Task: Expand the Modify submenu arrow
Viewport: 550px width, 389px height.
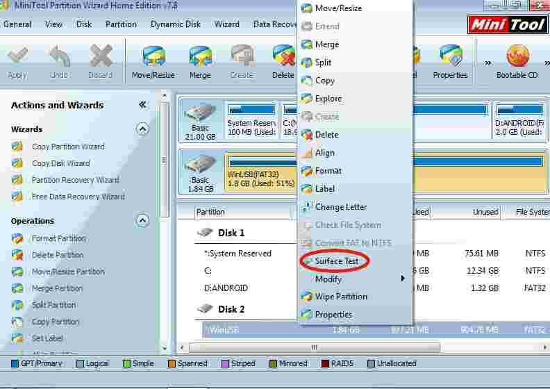Action: tap(402, 279)
